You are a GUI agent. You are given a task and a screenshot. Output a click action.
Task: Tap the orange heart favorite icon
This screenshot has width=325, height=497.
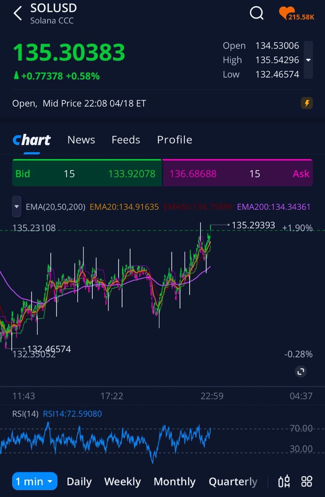[x=287, y=13]
